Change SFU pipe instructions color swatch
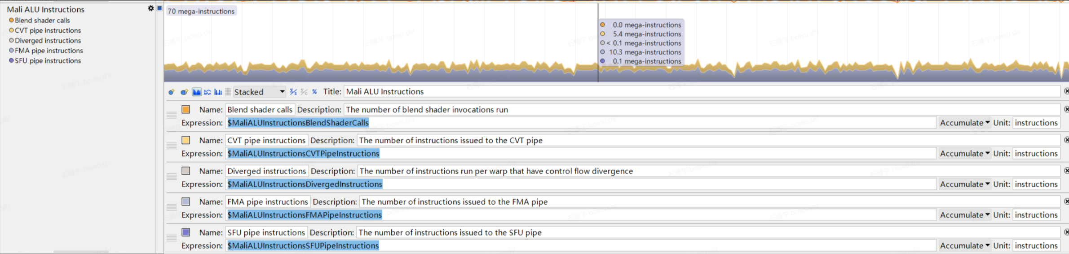 pyautogui.click(x=186, y=232)
